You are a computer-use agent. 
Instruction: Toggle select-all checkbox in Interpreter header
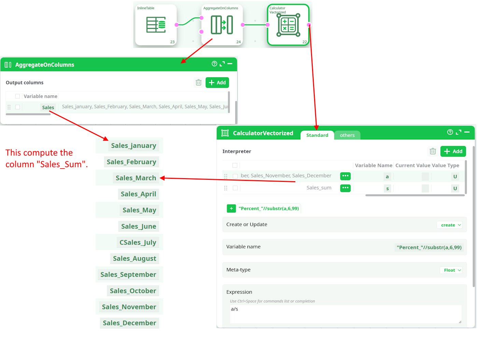[235, 165]
